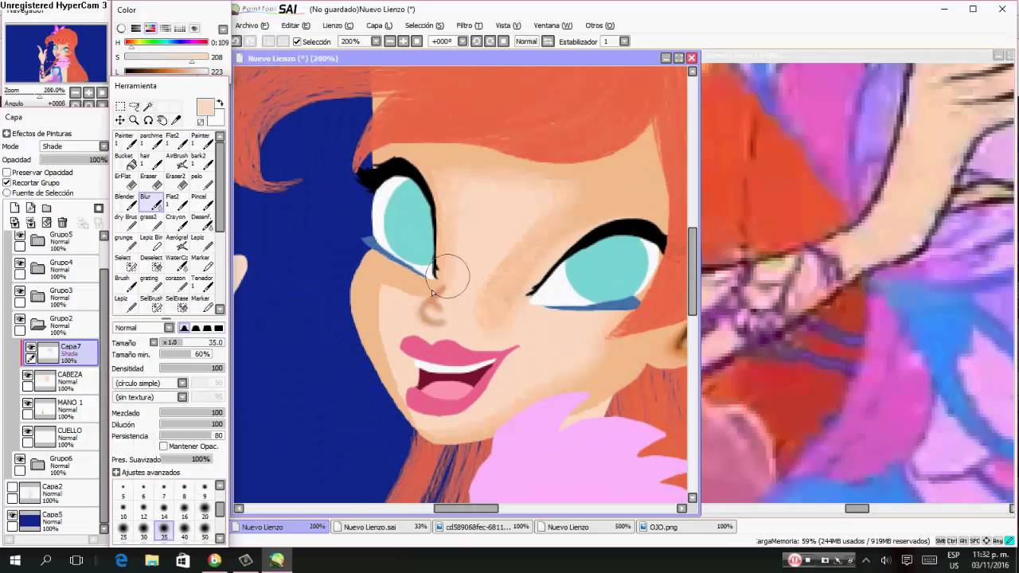Select brush size preset 50
1019x573 pixels.
205,530
